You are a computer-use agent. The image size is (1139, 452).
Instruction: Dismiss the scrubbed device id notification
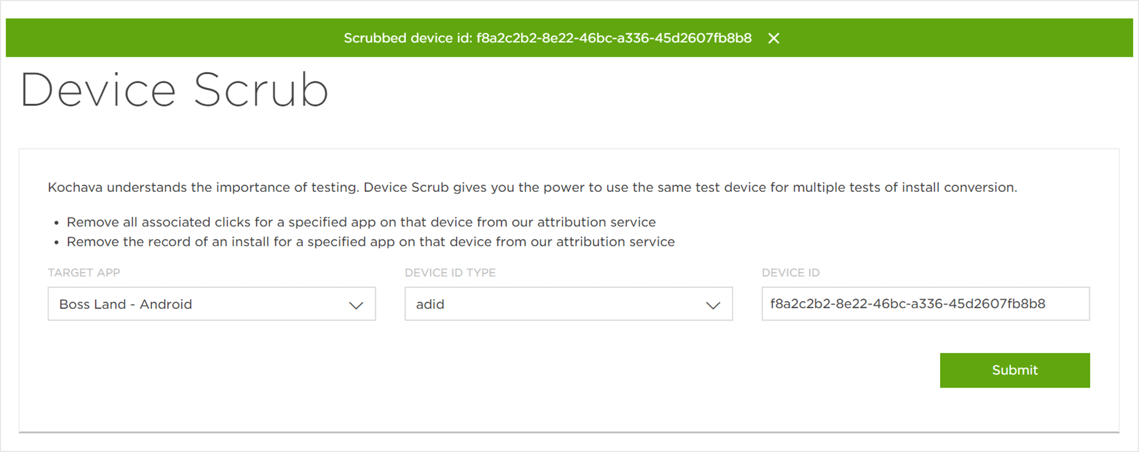point(774,38)
